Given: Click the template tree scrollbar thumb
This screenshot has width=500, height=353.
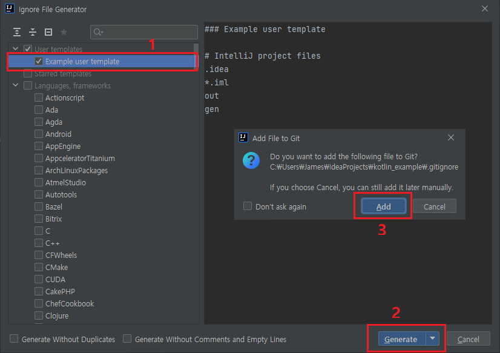Looking at the screenshot, I should click(x=196, y=56).
